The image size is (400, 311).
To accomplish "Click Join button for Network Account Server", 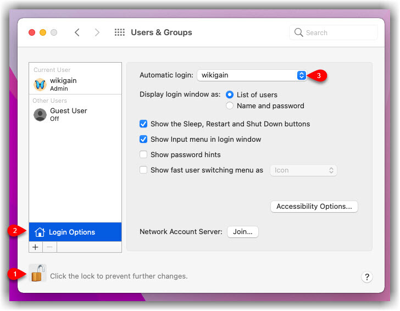I will pos(242,232).
